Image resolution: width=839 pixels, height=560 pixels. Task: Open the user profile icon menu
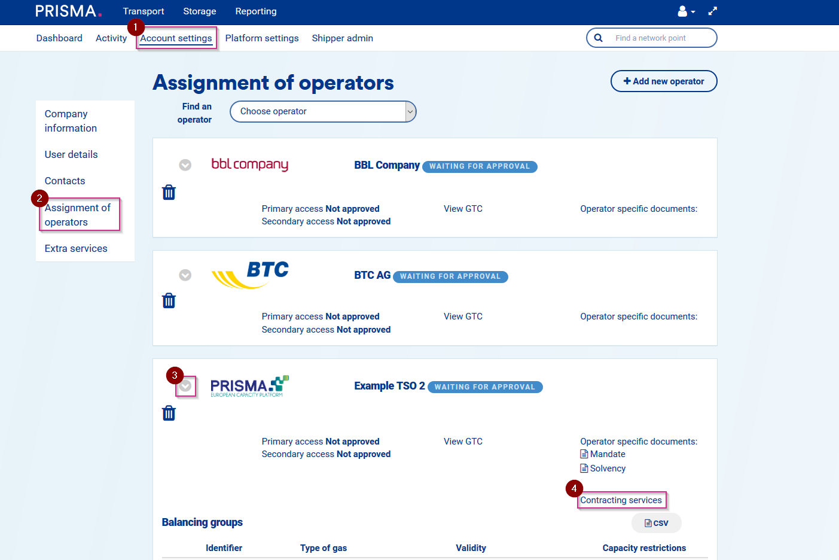tap(685, 11)
